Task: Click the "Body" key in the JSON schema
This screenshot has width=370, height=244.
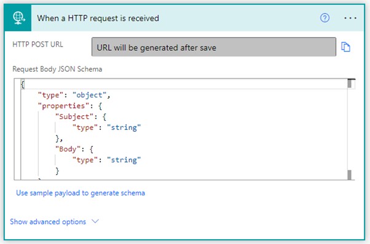Action: point(68,149)
